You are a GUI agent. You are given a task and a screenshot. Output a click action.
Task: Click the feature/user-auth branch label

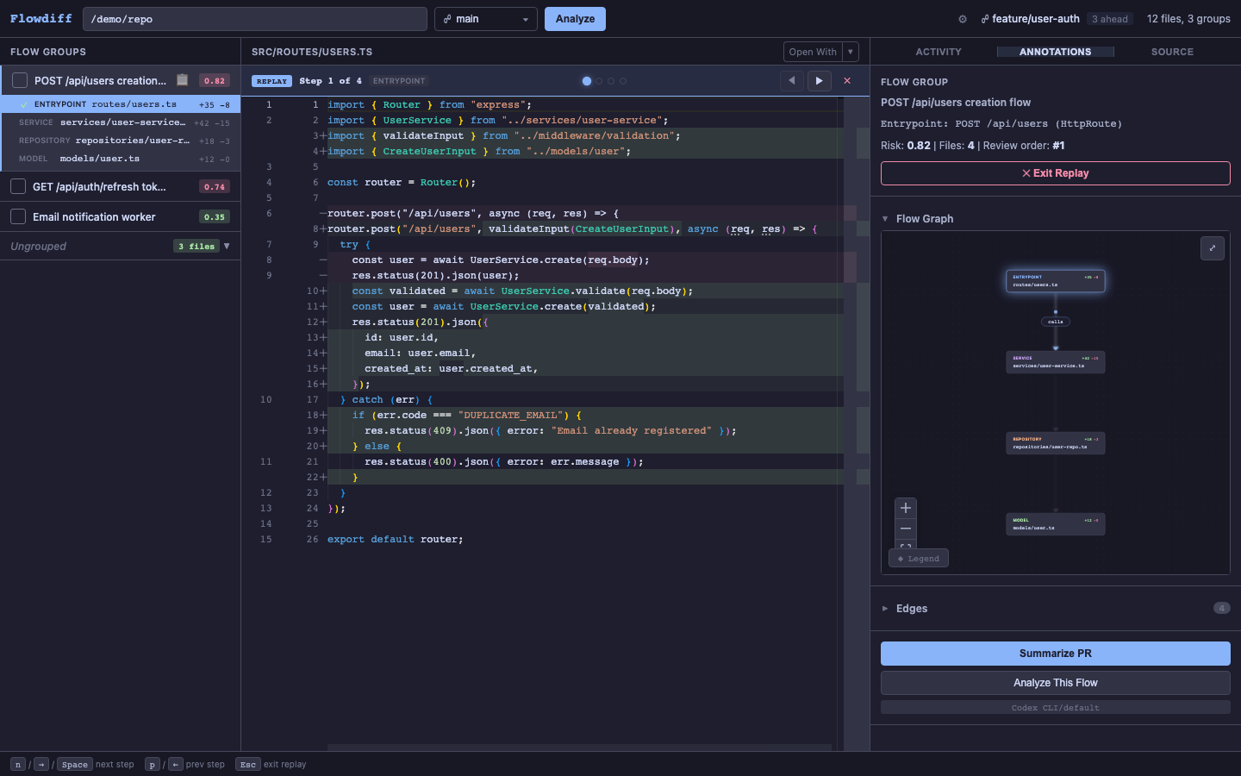point(1030,19)
